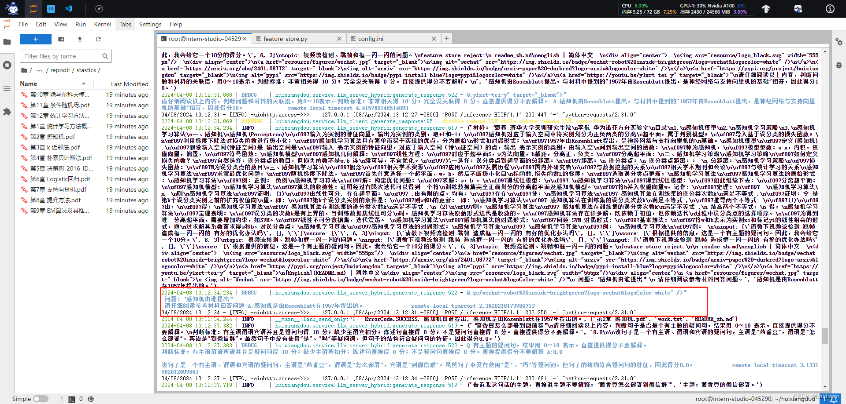The height and width of the screenshot is (404, 846).
Task: Open the Table of Contents sidebar icon
Action: click(7, 88)
